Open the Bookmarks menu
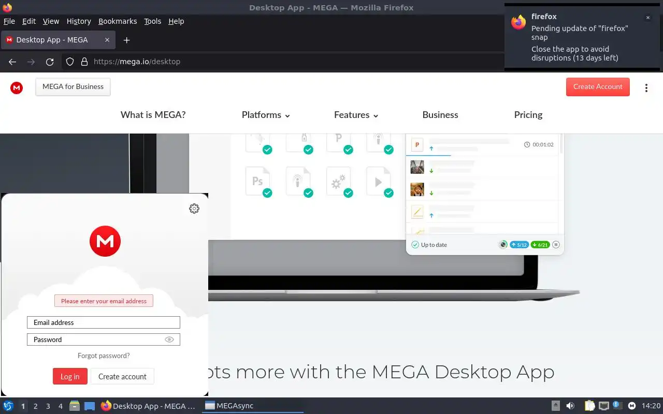 coord(118,21)
